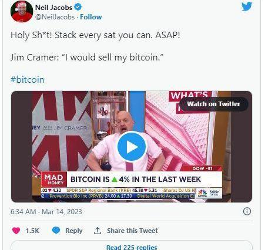Open the tweet info icon
The width and height of the screenshot is (265, 250).
[247, 211]
